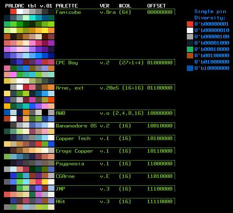Select the 8'b10000000 pin label
Image resolution: width=233 pixels, height=213 pixels.
point(212,68)
